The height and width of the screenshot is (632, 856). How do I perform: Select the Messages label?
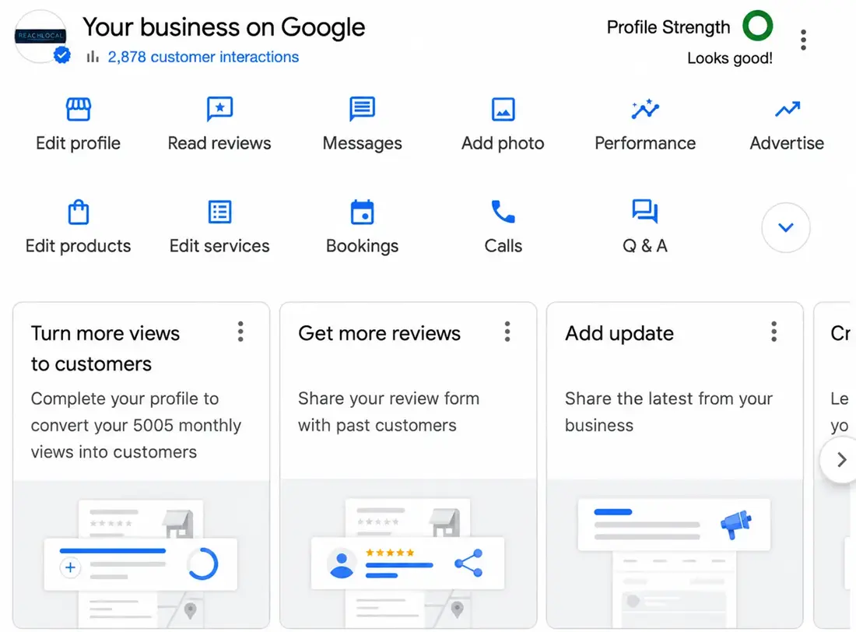click(363, 144)
